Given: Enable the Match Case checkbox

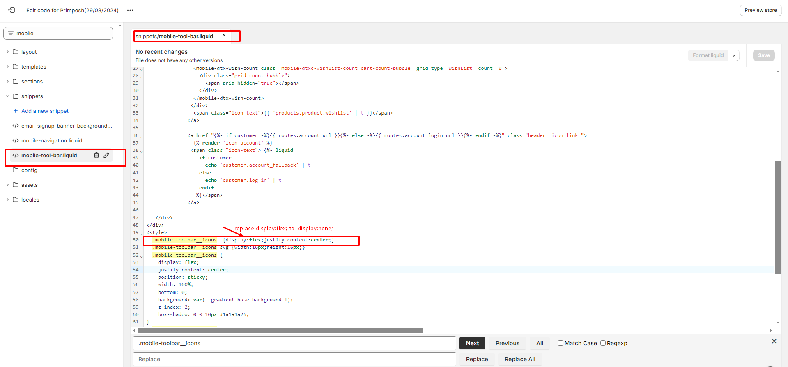Looking at the screenshot, I should [x=561, y=343].
